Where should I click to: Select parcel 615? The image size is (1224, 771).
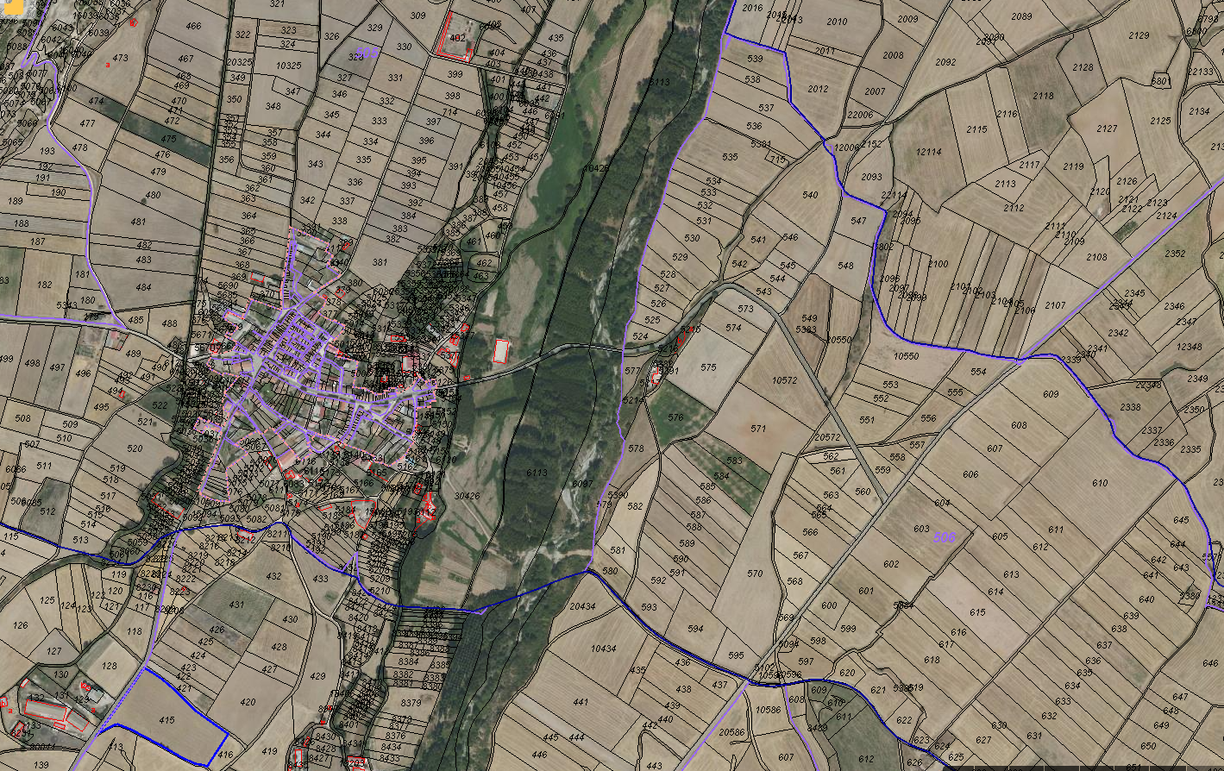976,612
